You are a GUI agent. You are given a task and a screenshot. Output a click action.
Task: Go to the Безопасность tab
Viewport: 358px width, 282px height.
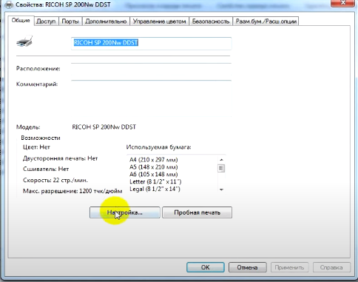(211, 21)
